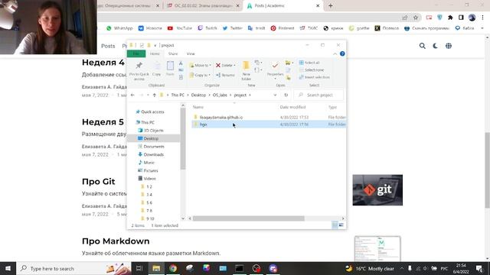Create a New folder from ribbon
Screen dimensions: 490x275
[x=246, y=70]
